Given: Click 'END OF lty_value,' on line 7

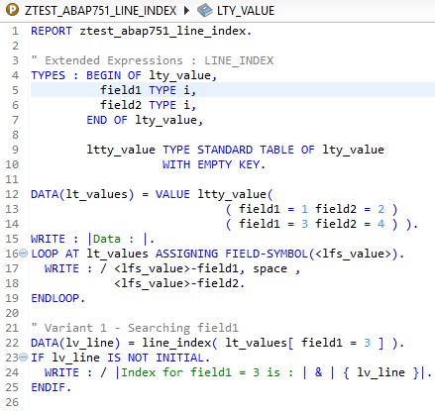Looking at the screenshot, I should pos(145,120).
